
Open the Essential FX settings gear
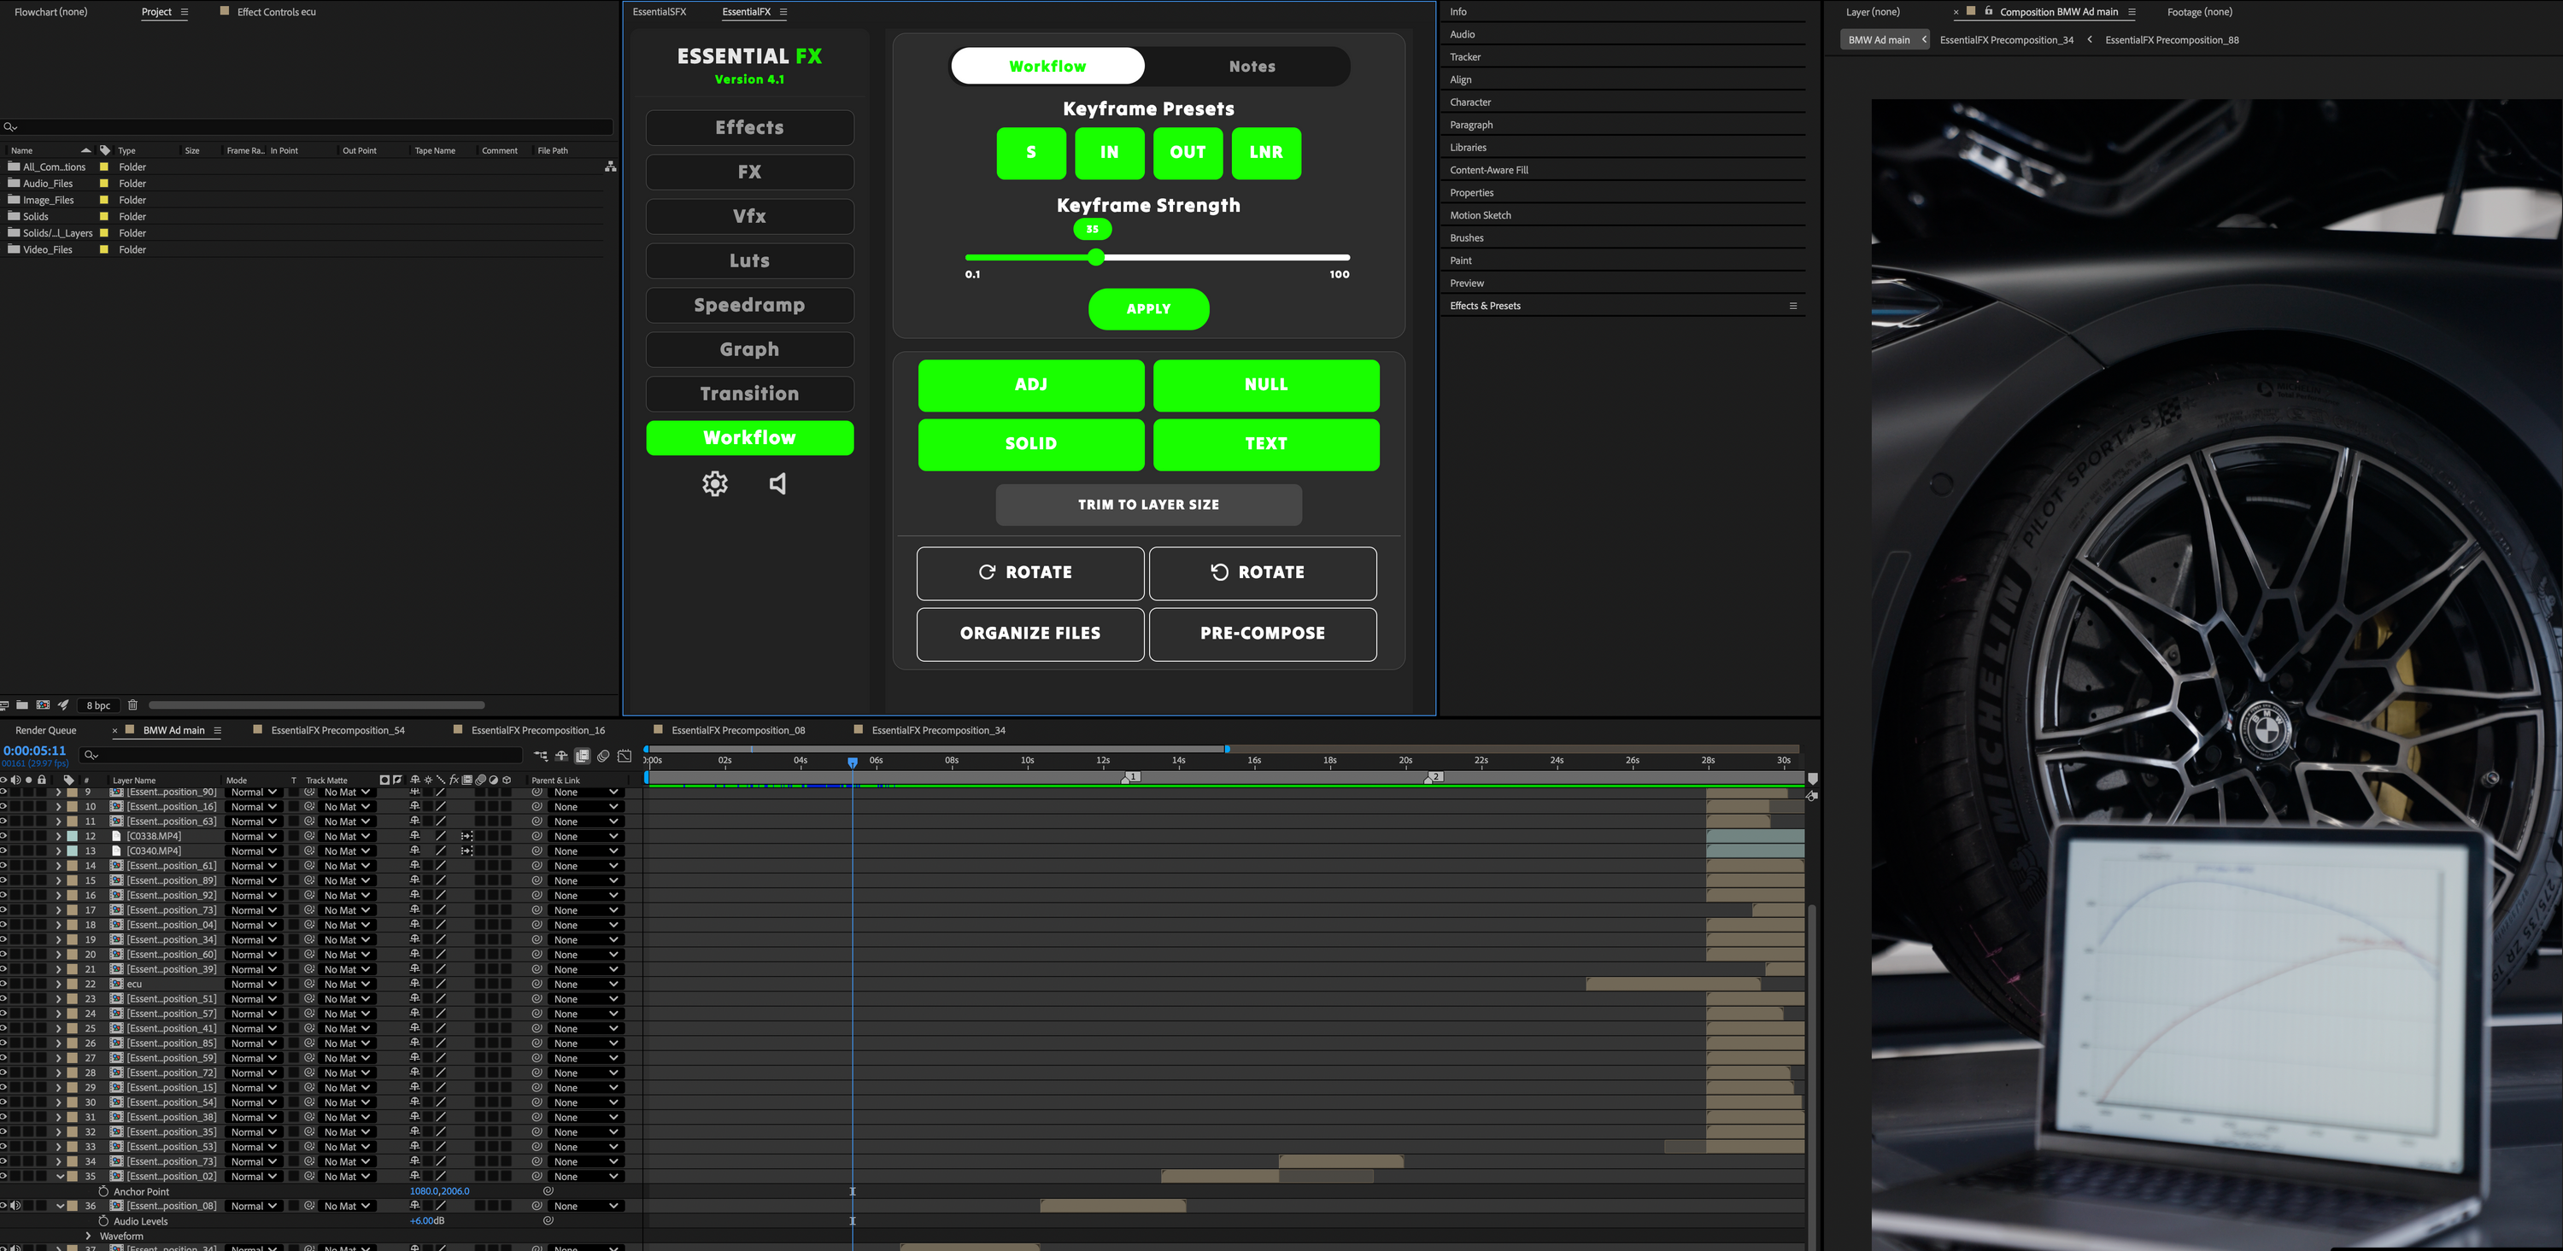[x=714, y=484]
